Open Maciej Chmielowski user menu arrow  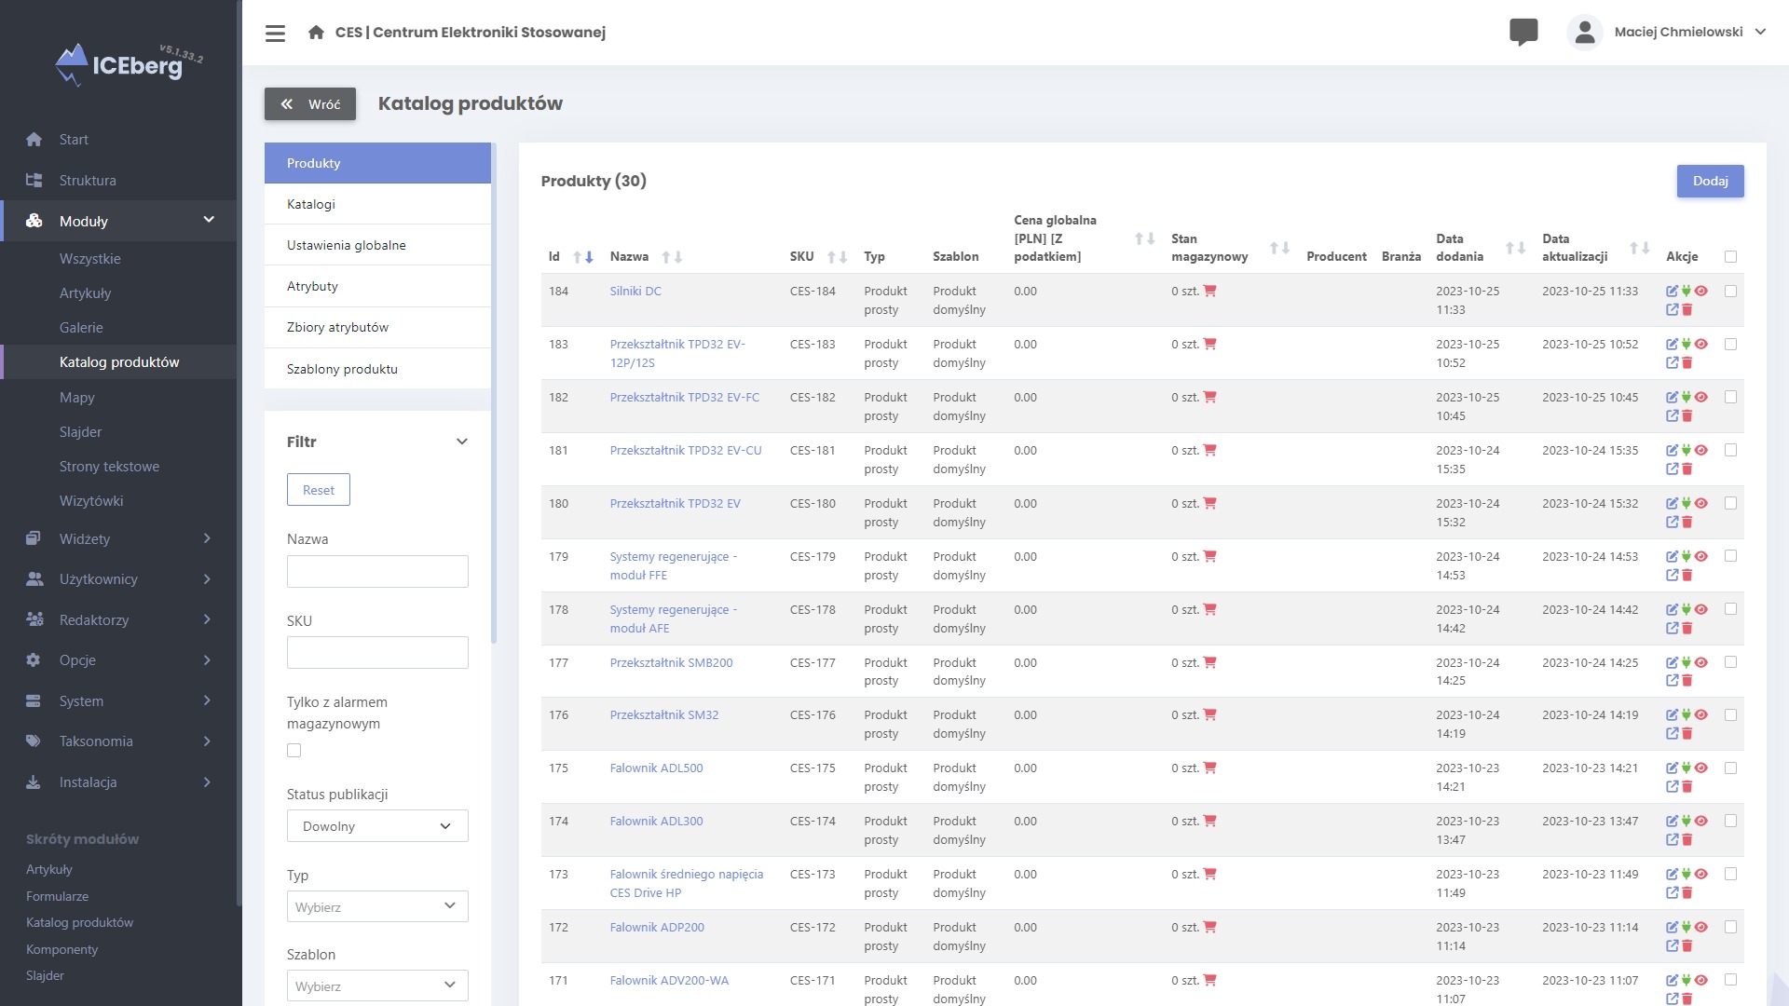coord(1760,32)
